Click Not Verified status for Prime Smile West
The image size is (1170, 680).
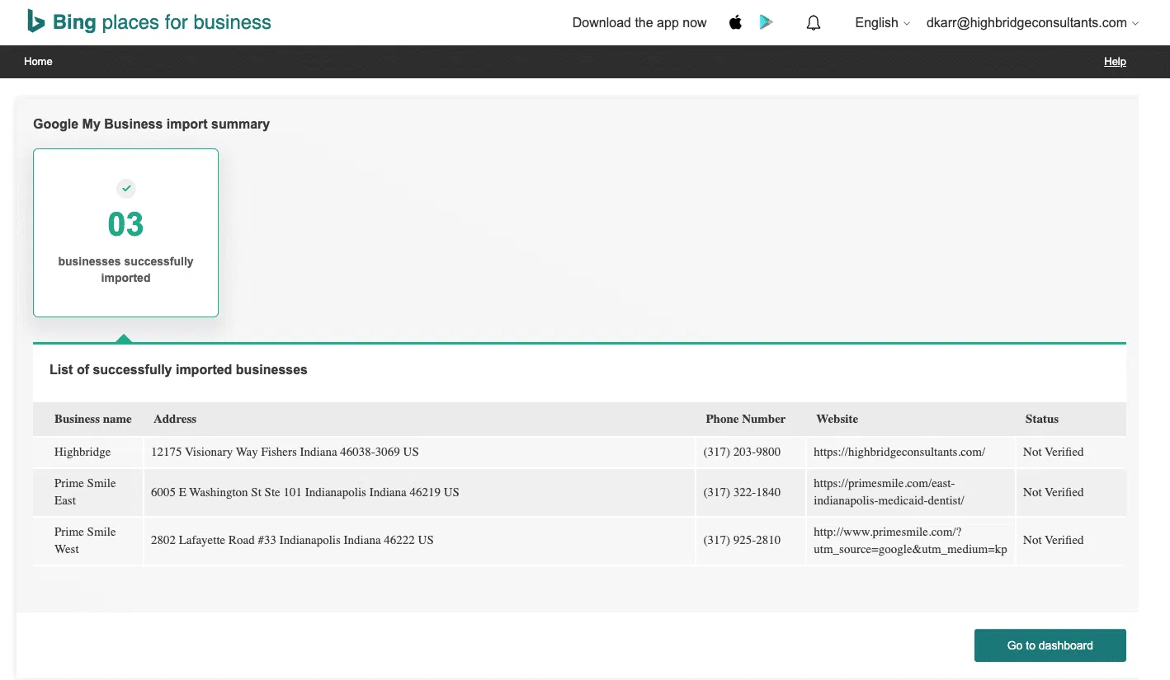1053,541
